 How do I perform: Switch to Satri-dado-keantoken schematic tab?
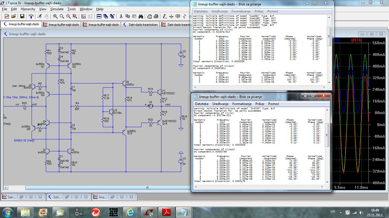tap(140, 25)
